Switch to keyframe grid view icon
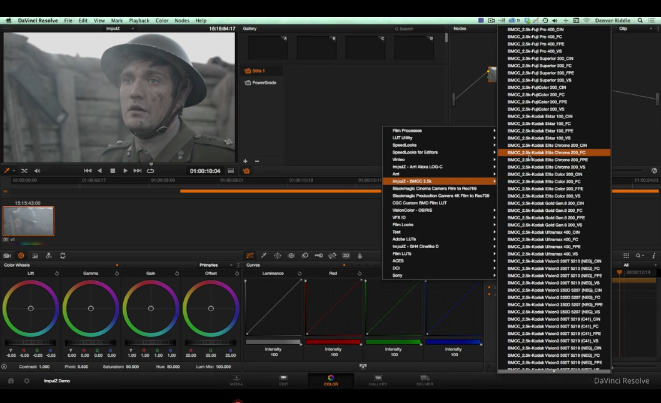This screenshot has width=661, height=403. pos(627,256)
